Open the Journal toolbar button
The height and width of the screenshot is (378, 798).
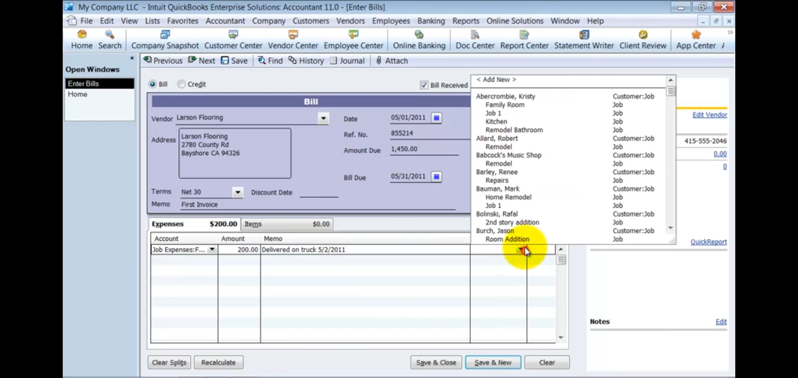pos(347,60)
